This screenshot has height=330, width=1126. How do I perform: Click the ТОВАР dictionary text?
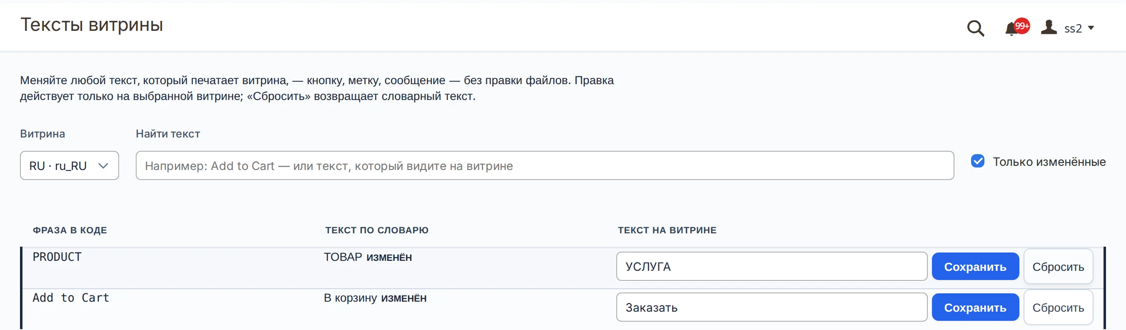pos(343,257)
